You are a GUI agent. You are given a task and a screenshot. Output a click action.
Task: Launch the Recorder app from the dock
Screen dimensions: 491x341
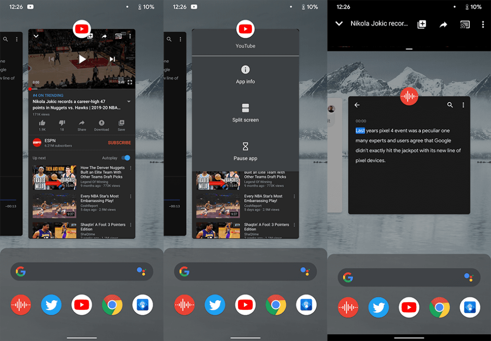[21, 304]
